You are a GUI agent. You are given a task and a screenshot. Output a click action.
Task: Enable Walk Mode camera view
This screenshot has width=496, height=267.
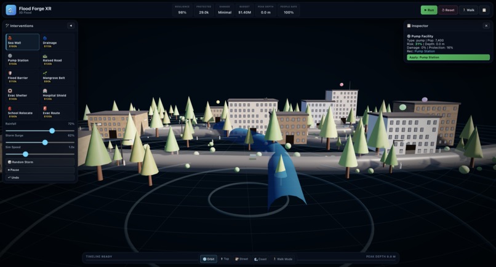283,259
